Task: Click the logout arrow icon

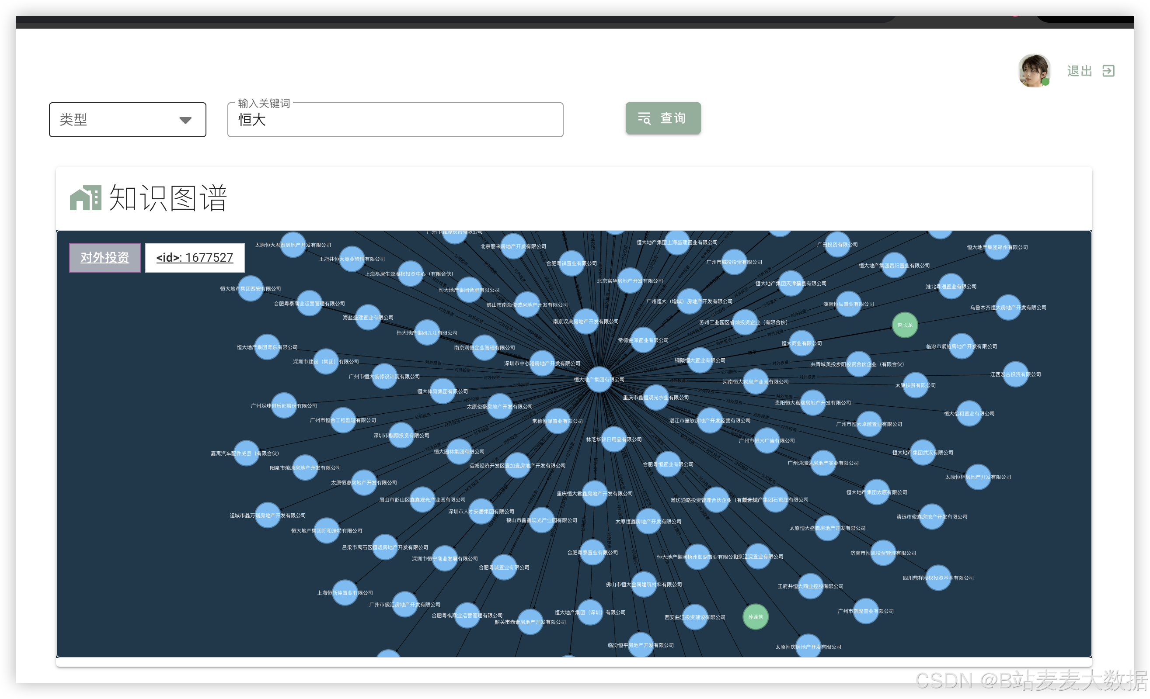Action: 1108,71
